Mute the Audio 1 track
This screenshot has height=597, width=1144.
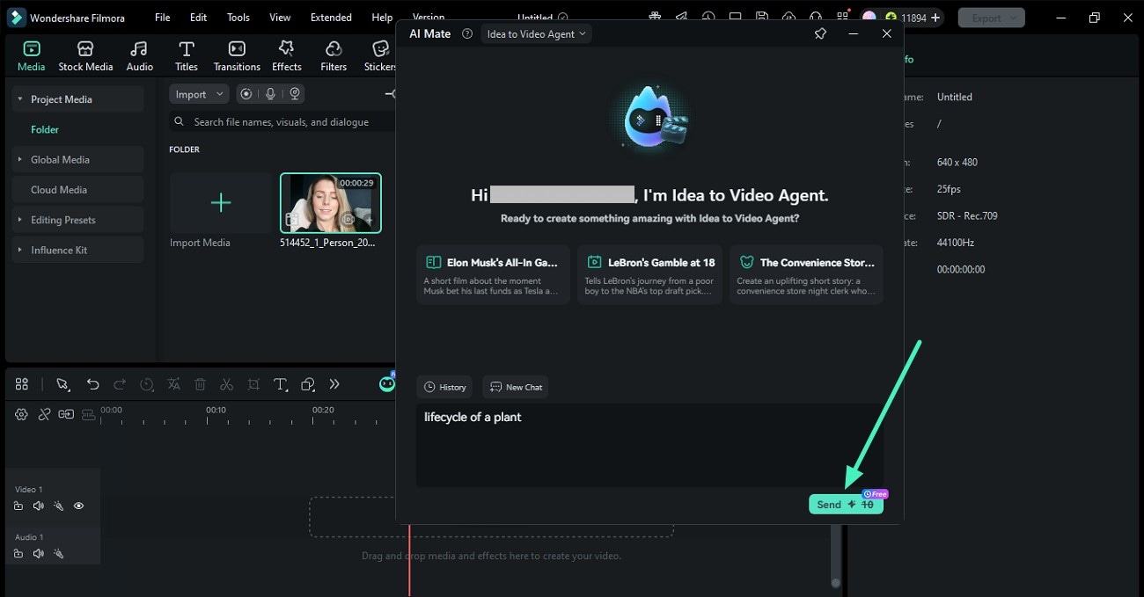38,554
